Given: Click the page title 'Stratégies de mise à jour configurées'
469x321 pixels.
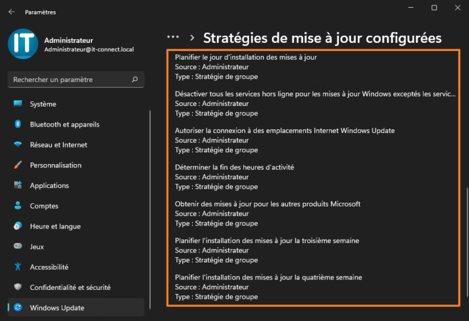Looking at the screenshot, I should pyautogui.click(x=322, y=38).
